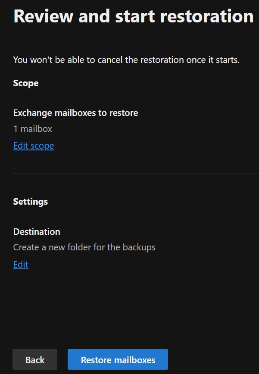Click the blank area below the Destination Edit link
Viewport: 259px width, 374px height.
pos(129,303)
